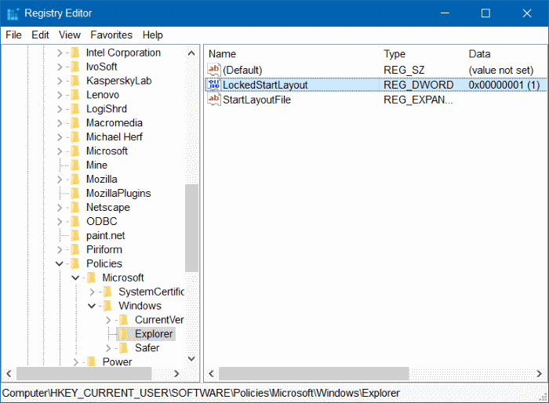Click the StartLayoutFile string value icon
549x403 pixels.
(x=214, y=100)
